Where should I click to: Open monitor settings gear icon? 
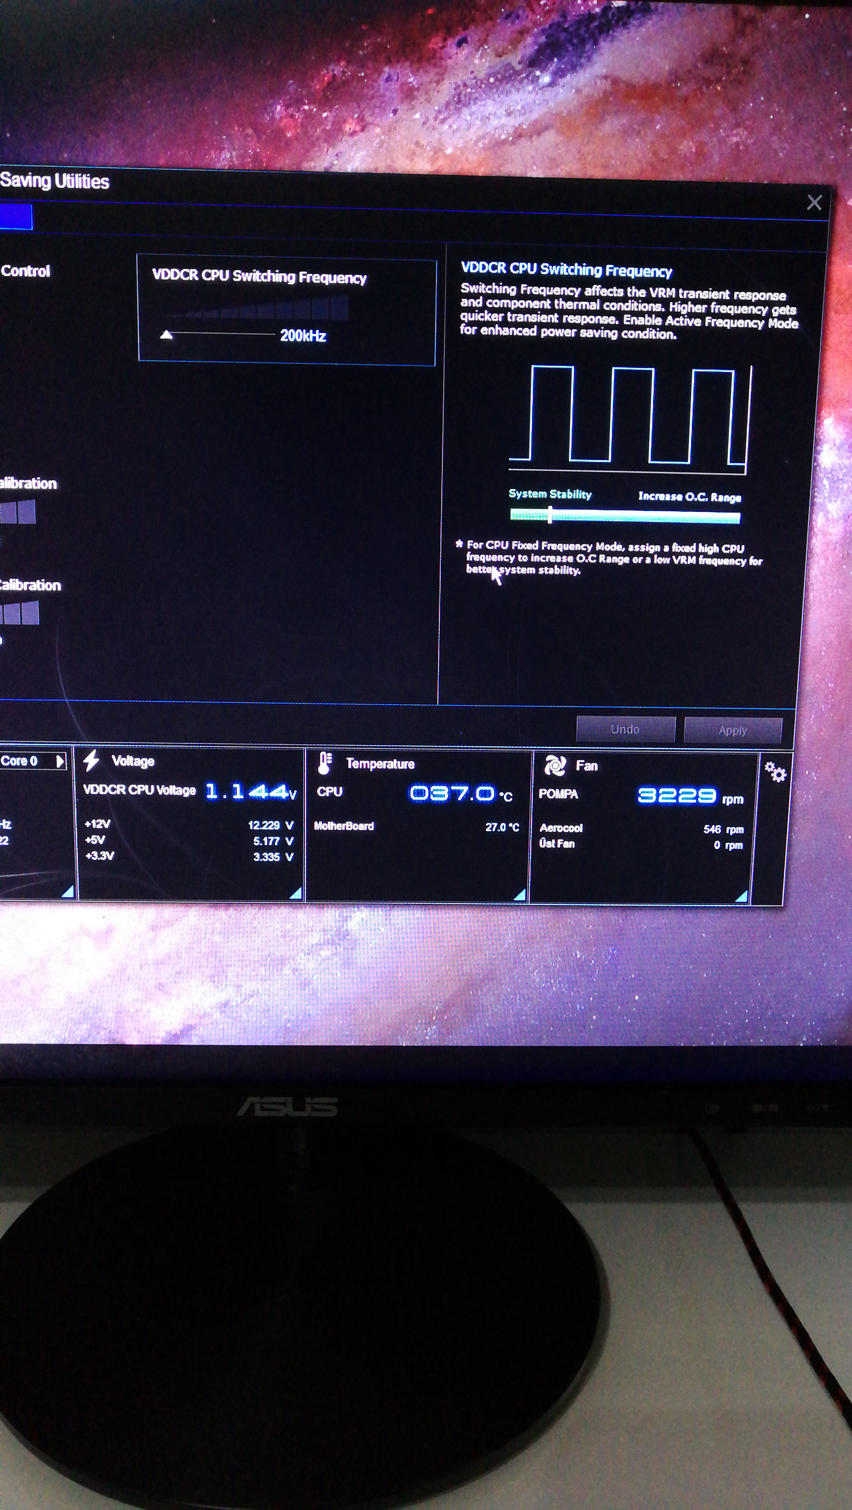(775, 772)
